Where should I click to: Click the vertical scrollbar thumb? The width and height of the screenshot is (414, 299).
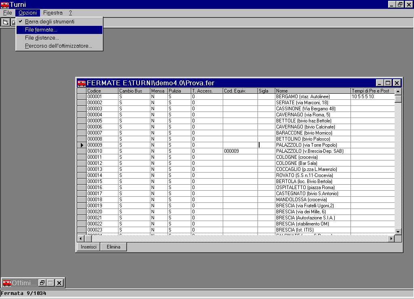pos(398,99)
